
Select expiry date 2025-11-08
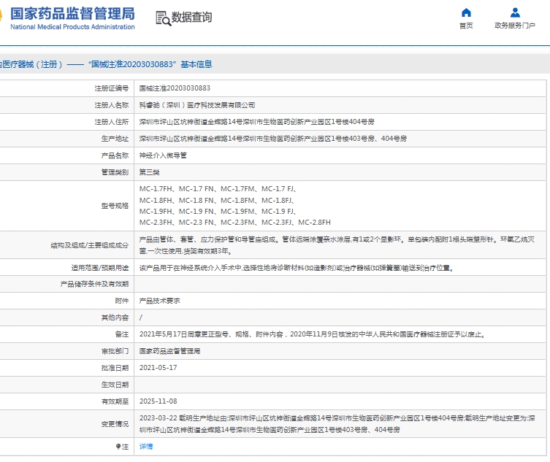(x=158, y=401)
